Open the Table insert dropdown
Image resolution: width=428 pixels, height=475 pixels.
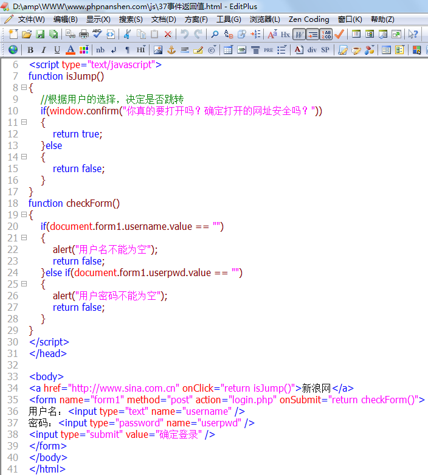[x=228, y=50]
